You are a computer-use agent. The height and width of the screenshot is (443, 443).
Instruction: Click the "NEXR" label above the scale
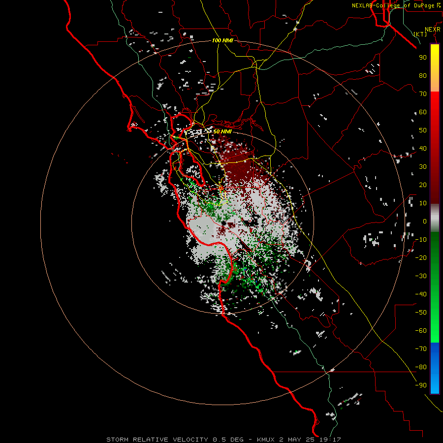[x=433, y=30]
